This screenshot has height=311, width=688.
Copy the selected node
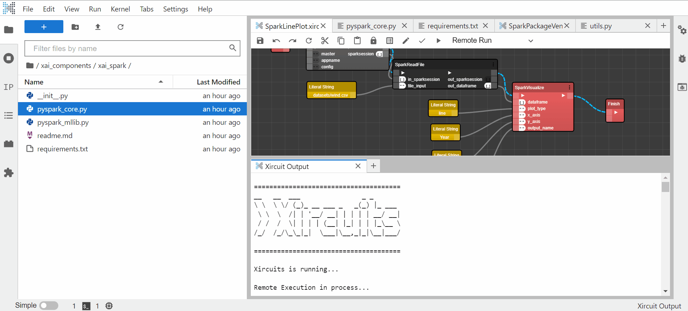pos(341,41)
